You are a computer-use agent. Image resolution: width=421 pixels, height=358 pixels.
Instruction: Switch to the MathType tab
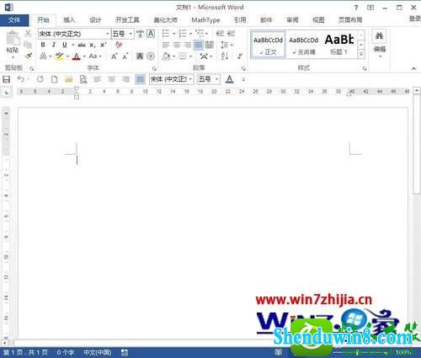(x=205, y=20)
